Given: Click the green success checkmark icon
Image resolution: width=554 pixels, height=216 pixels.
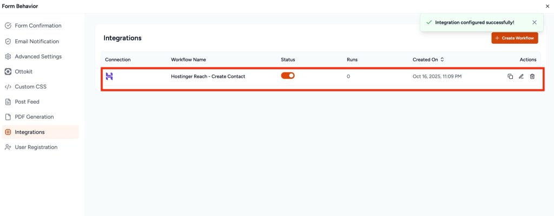Looking at the screenshot, I should tap(429, 23).
